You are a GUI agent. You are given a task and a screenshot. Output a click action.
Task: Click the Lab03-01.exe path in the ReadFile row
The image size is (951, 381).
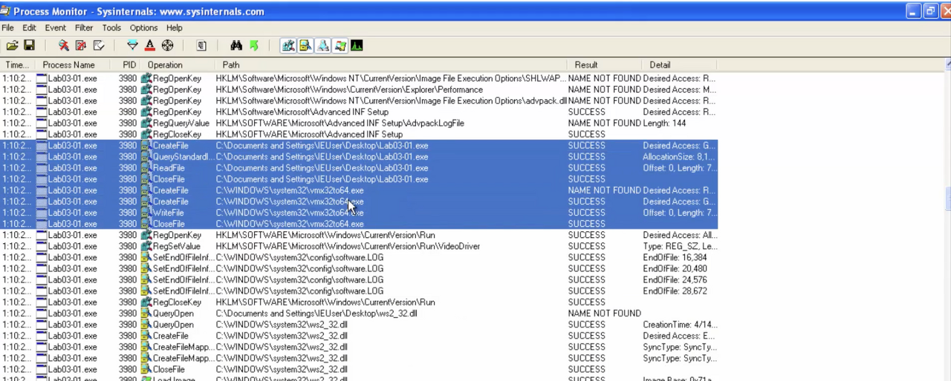click(322, 168)
